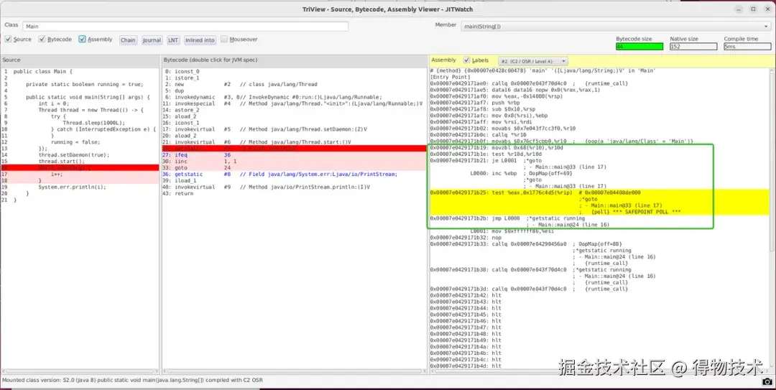Select highlighted 'test %eax,0x1776c4d5(%rip)' assembly line
Viewport: 776px width, 390px height.
click(x=535, y=192)
